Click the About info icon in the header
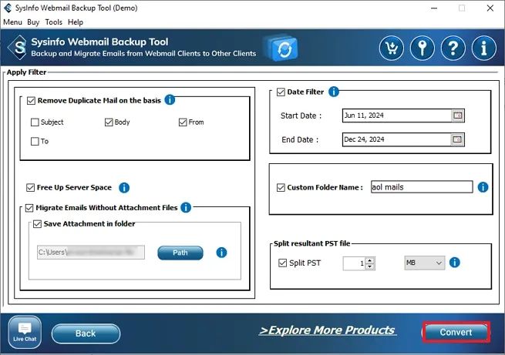 [483, 49]
